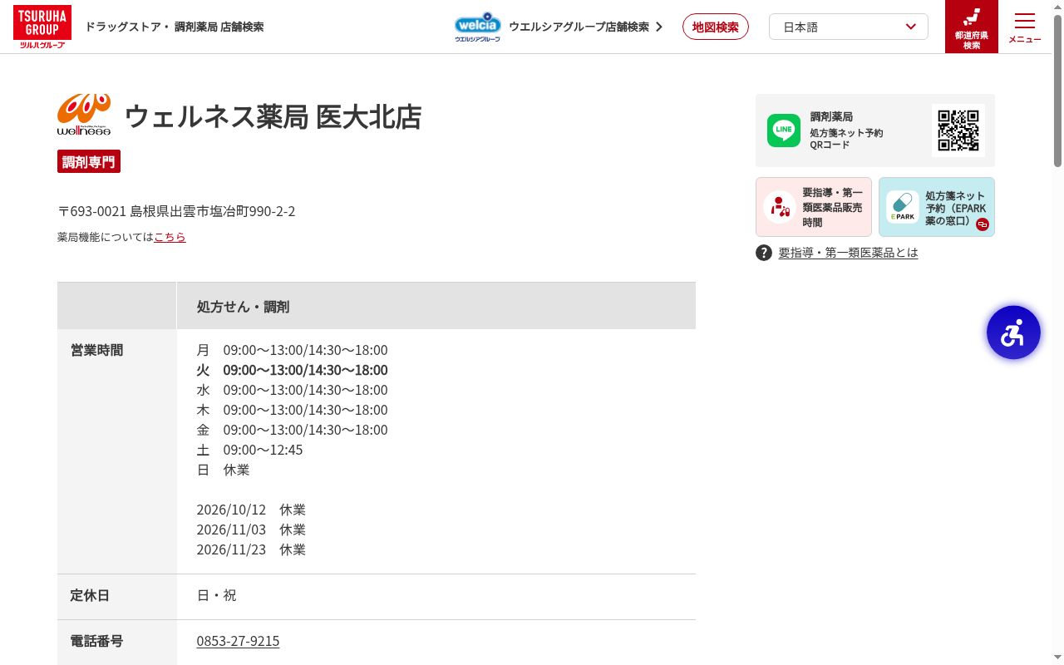Follow the こちら pharmacy functions link
1064x665 pixels.
[x=170, y=237]
